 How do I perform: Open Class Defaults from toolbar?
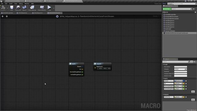tap(42, 8)
